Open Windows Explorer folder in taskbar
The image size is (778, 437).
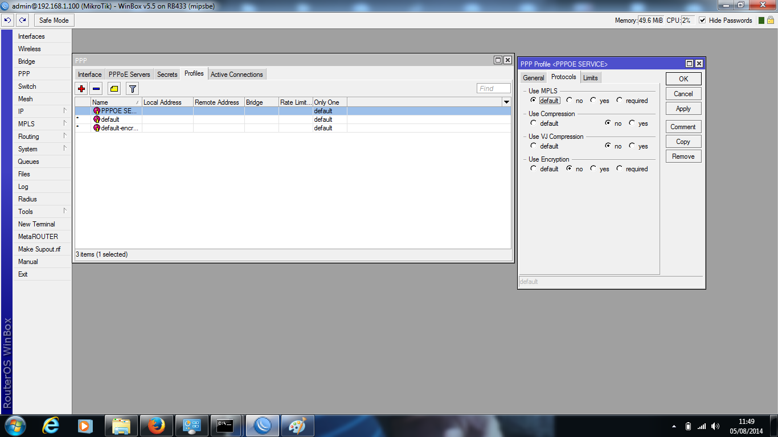[x=121, y=426]
